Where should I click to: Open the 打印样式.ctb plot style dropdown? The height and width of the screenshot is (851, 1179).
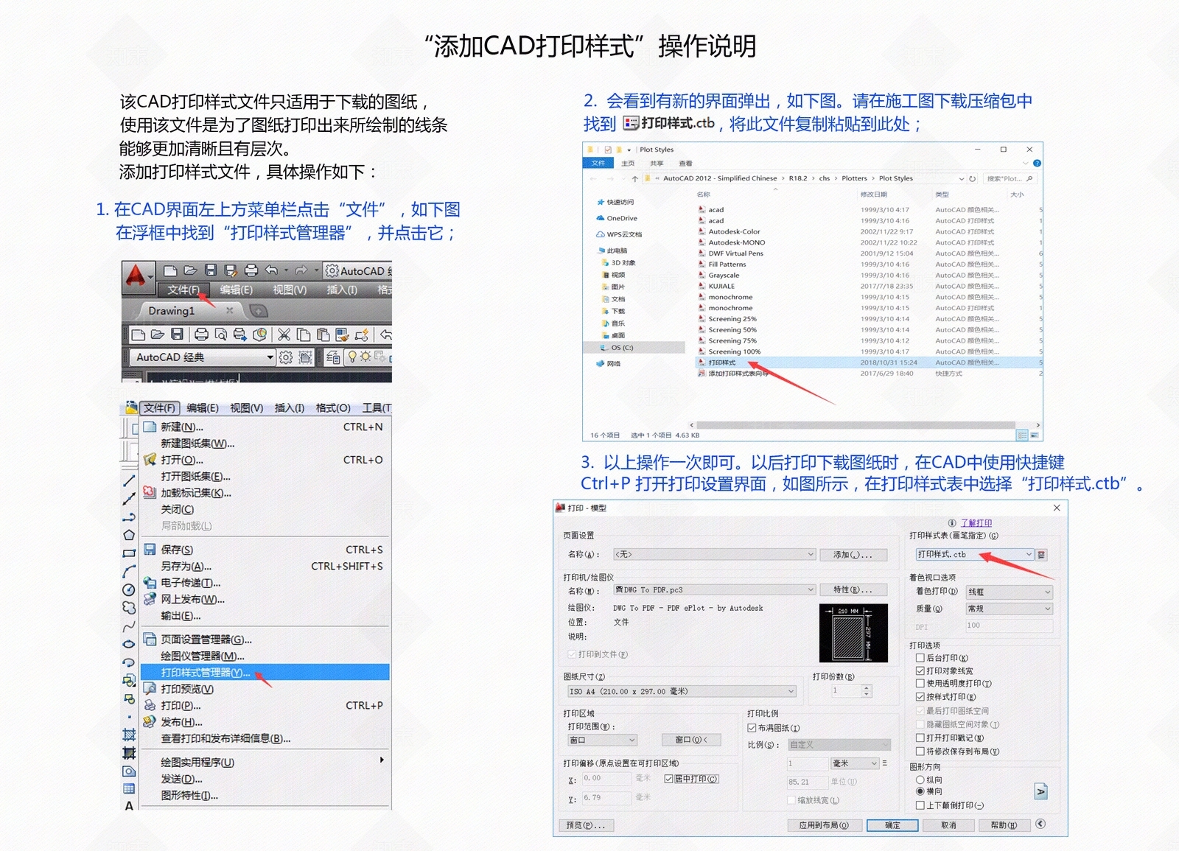tap(975, 555)
